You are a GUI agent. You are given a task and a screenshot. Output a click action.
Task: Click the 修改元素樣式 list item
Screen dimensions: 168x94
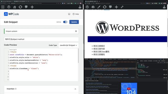[99, 46]
